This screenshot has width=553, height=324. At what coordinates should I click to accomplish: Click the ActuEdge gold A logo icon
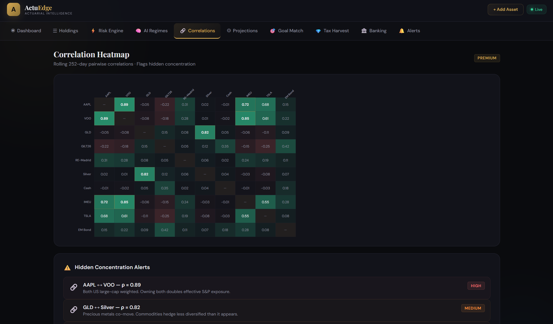click(13, 10)
